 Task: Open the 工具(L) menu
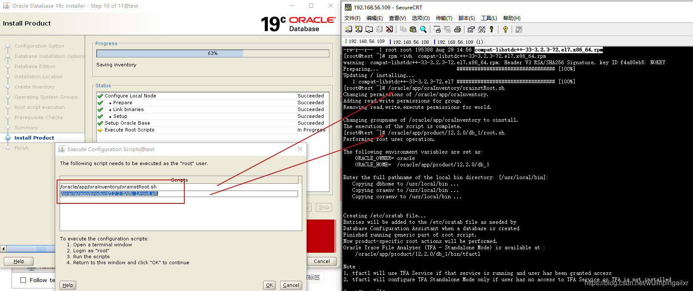pyautogui.click(x=489, y=18)
